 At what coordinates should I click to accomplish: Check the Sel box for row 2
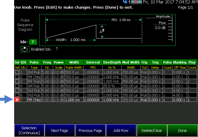point(17,77)
